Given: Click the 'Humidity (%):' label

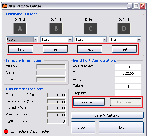Looking at the screenshot, I should pyautogui.click(x=16, y=108).
